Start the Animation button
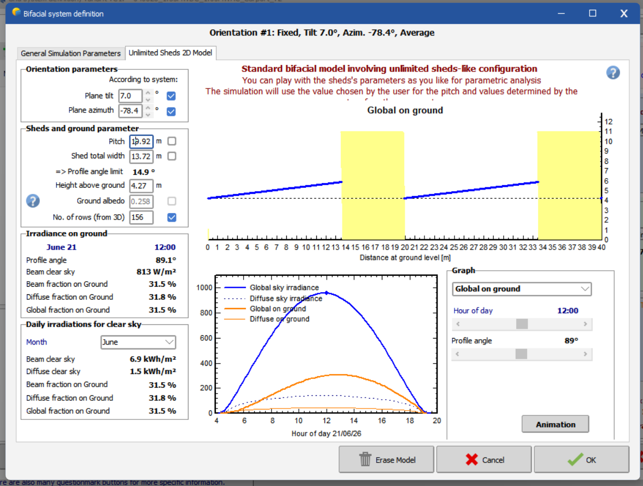This screenshot has width=643, height=486. point(555,424)
